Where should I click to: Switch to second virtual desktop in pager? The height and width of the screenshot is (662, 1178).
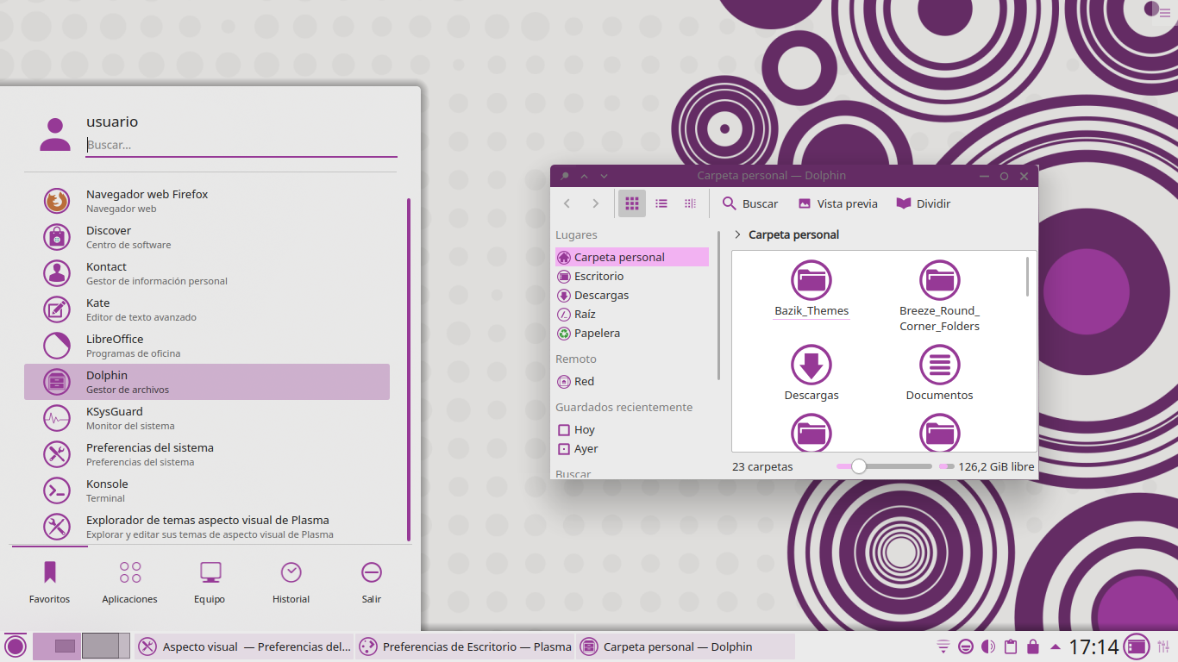(105, 646)
